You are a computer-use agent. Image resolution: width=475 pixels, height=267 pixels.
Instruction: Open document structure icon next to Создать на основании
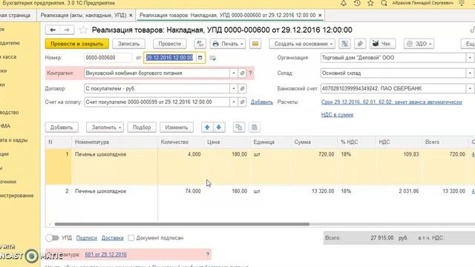click(344, 44)
